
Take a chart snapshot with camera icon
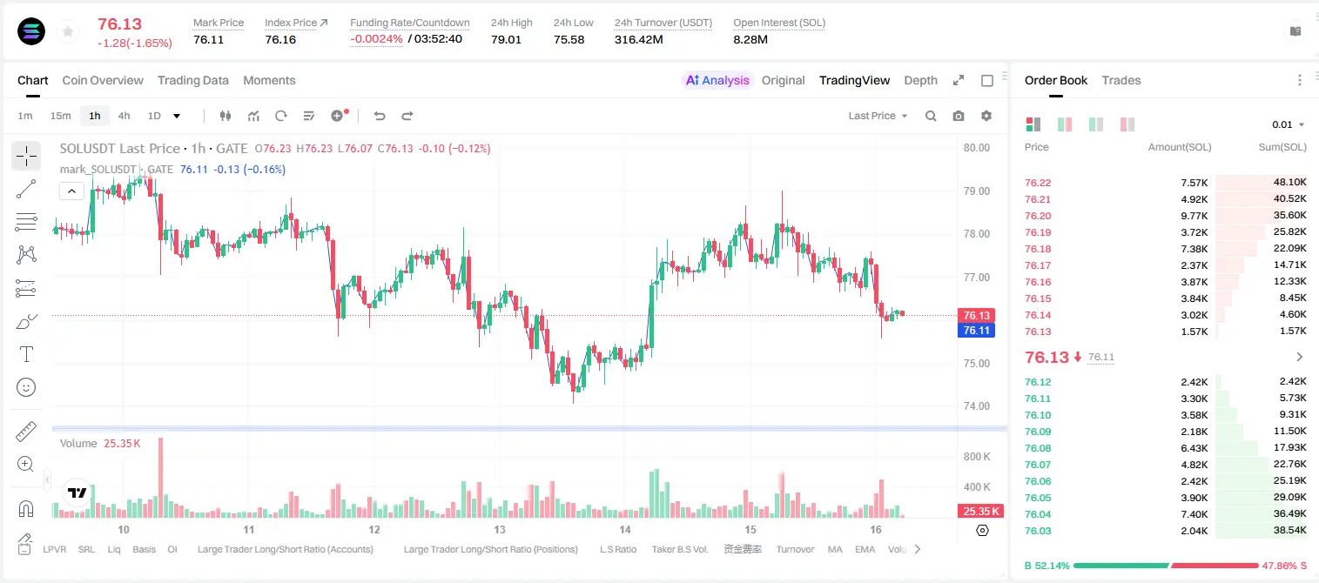pos(959,116)
